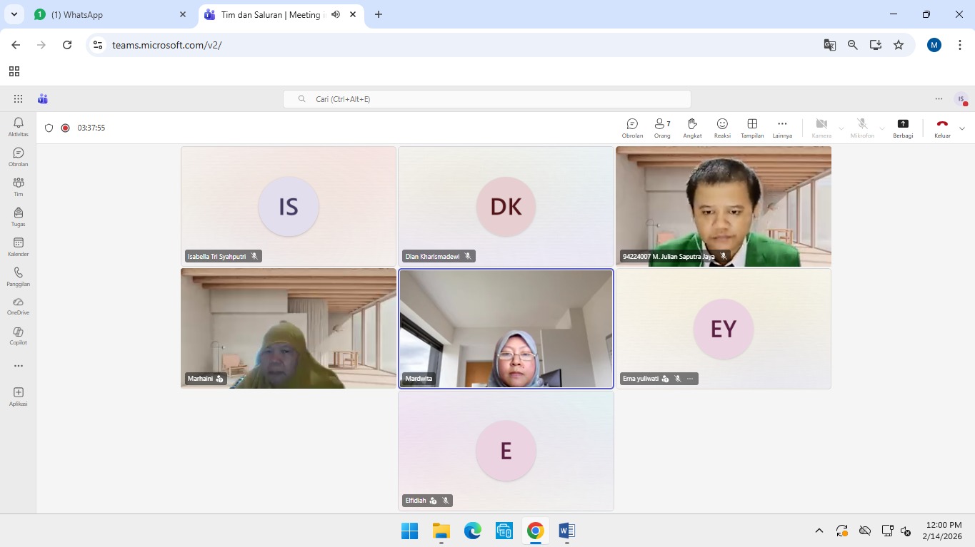This screenshot has width=975, height=547.
Task: Unmute using the Mikrofon toggle
Action: tap(862, 128)
